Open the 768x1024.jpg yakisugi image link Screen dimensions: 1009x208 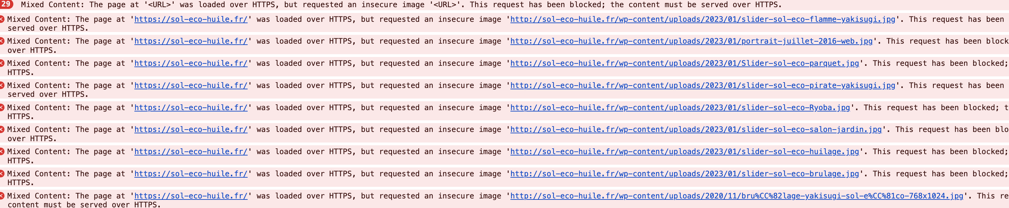(x=737, y=196)
